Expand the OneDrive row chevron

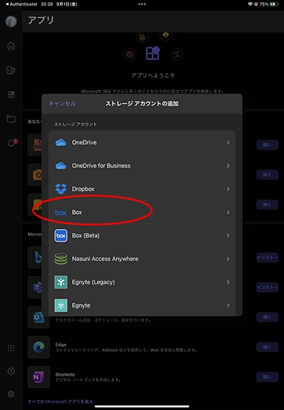tap(228, 143)
